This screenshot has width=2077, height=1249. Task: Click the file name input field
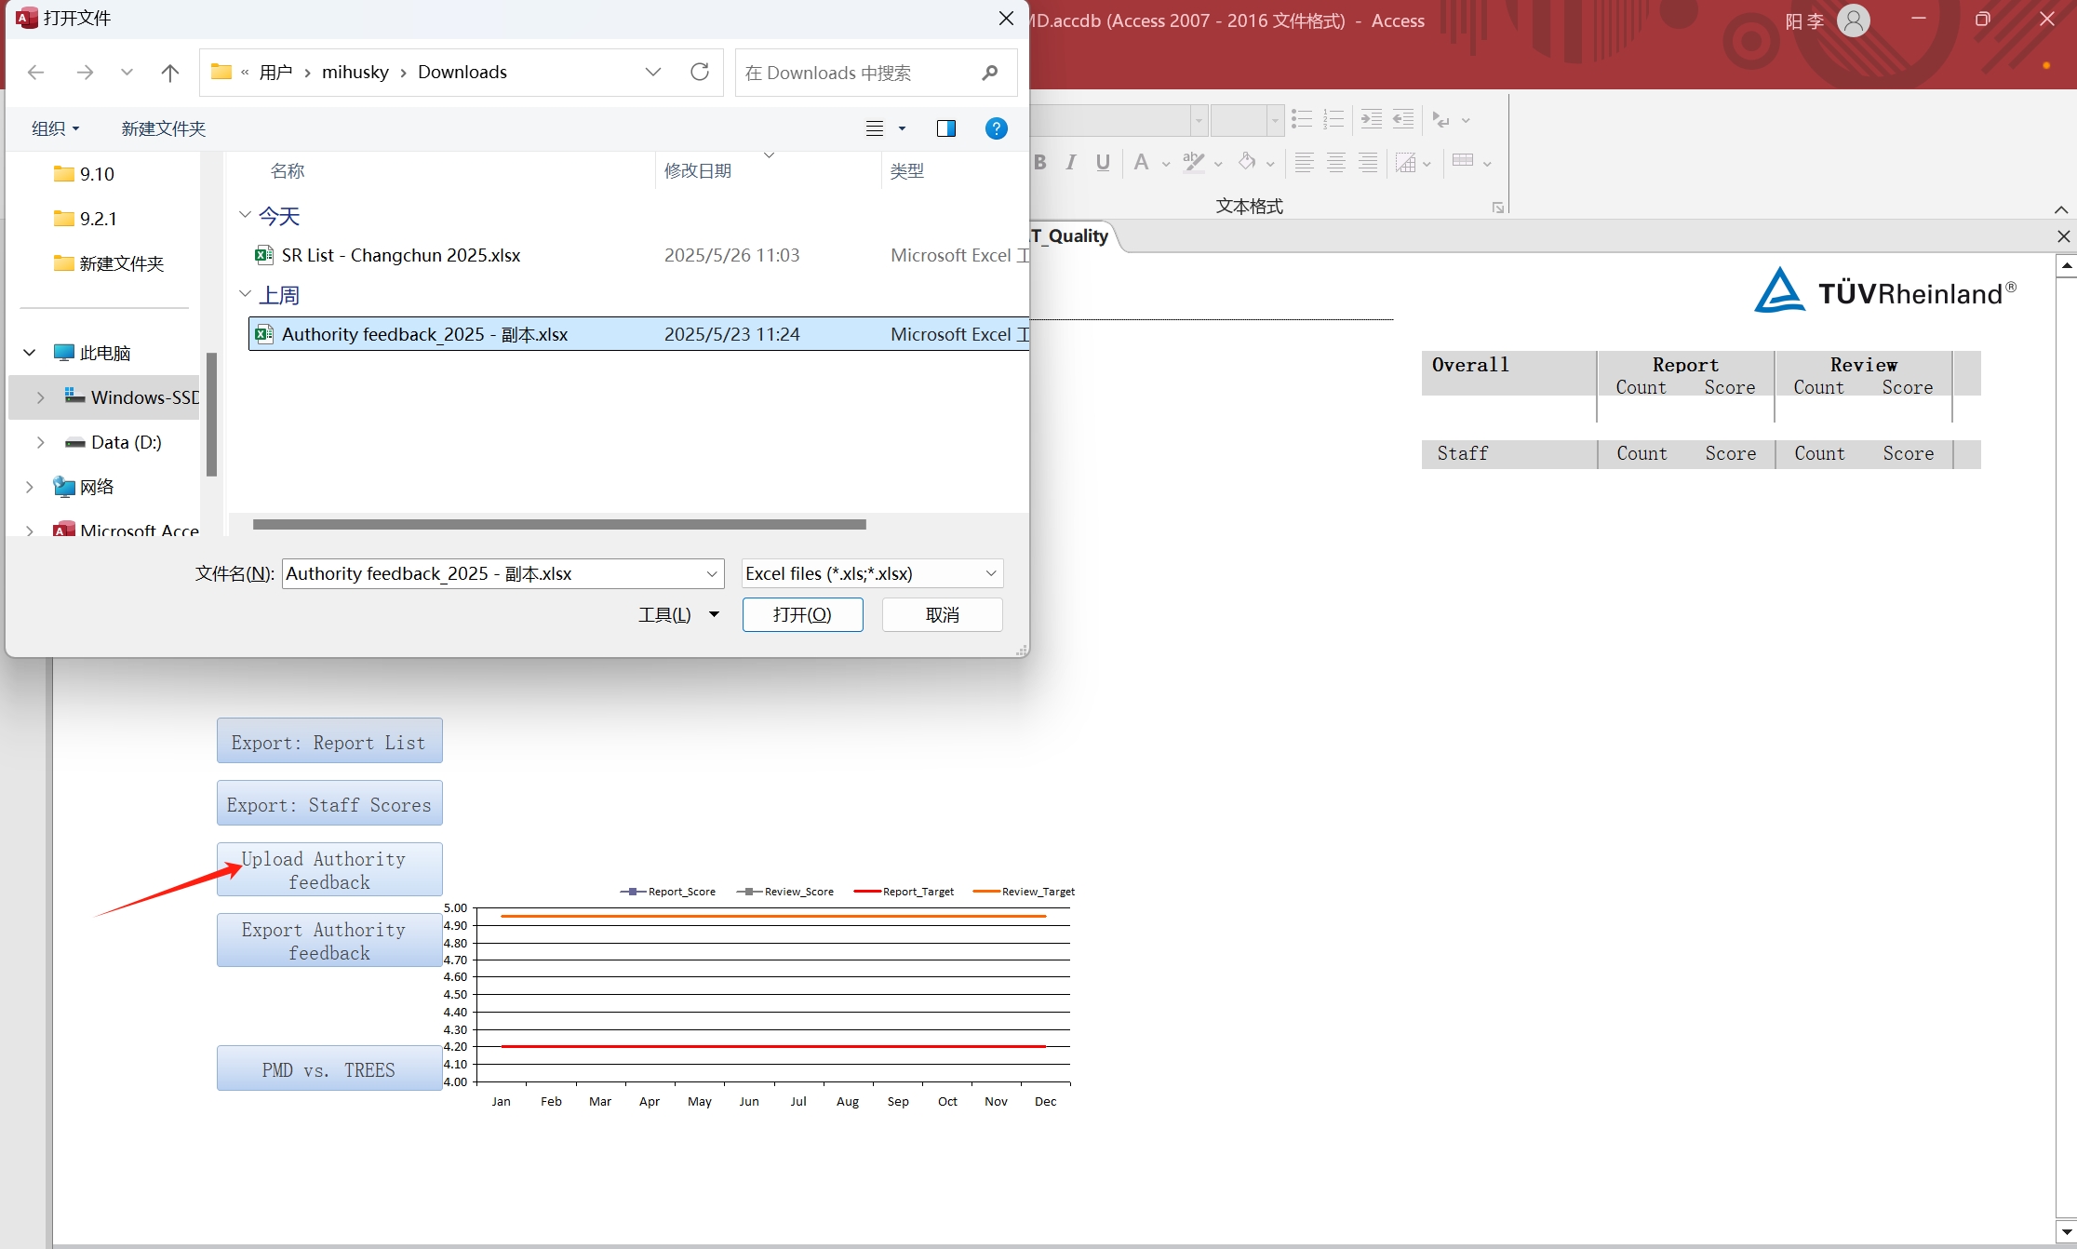[493, 573]
